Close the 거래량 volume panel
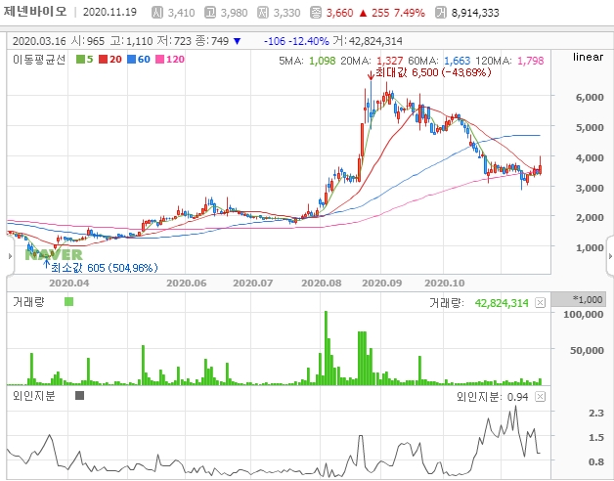Image resolution: width=614 pixels, height=481 pixels. [540, 303]
